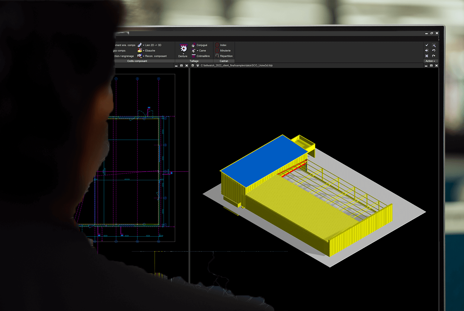Open the Minuterie dial icon

[x=217, y=50]
